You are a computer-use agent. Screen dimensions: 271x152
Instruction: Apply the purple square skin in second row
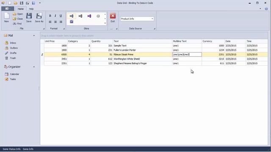point(72,22)
